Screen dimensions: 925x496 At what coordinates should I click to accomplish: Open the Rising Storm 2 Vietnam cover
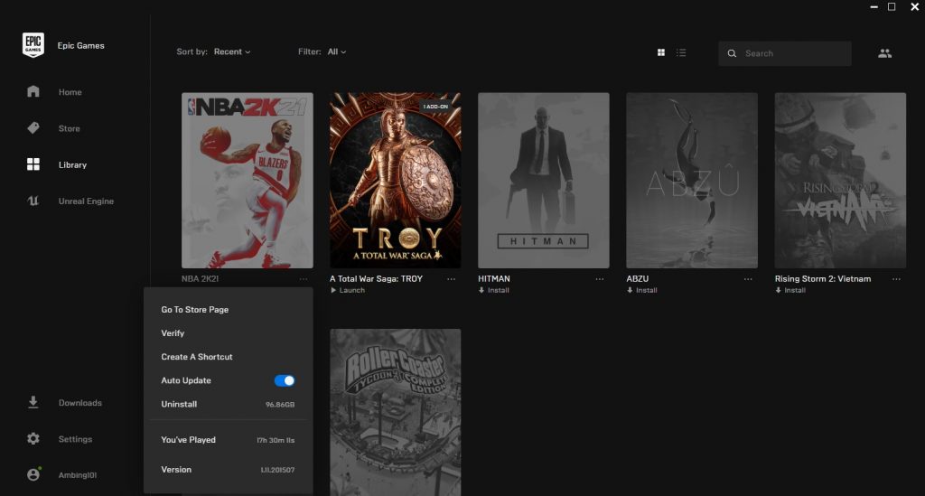point(840,181)
